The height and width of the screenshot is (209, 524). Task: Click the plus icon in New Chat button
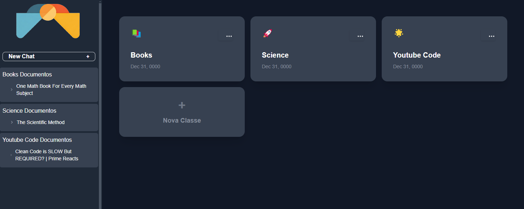point(88,57)
